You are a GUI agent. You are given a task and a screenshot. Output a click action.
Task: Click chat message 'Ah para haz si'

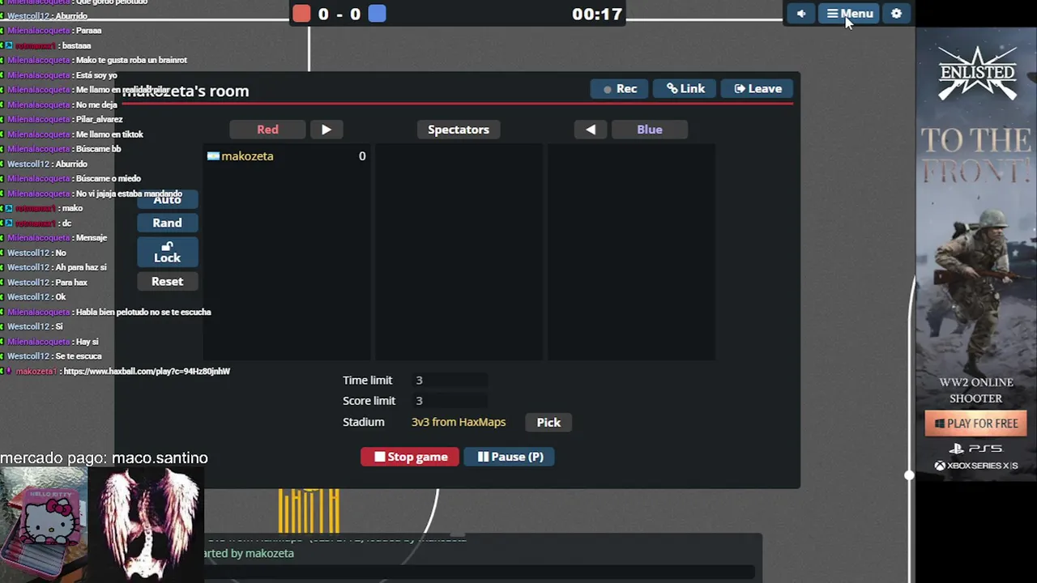(81, 268)
